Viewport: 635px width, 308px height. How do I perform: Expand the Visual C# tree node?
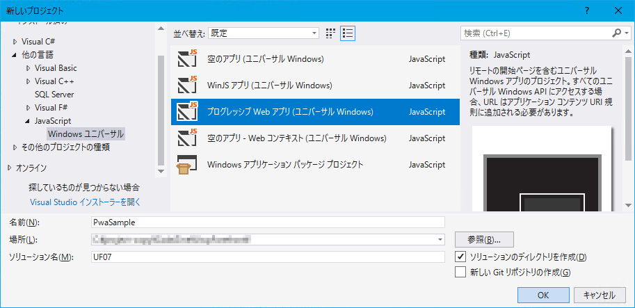pos(15,41)
